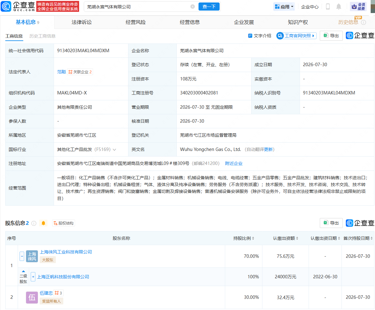The height and width of the screenshot is (310, 375).
Task: Open 文字介绍 text introduction
Action: pyautogui.click(x=260, y=36)
